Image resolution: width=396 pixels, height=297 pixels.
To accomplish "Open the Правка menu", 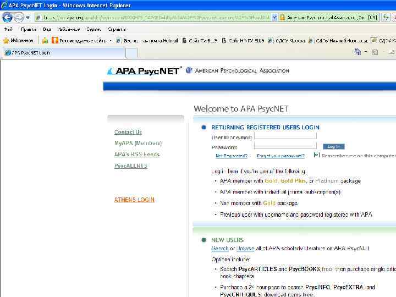I will click(29, 29).
